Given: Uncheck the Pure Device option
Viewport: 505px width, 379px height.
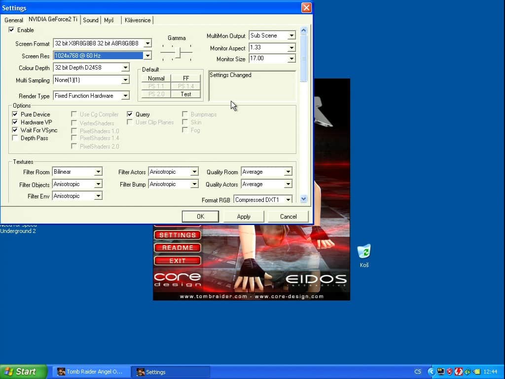Looking at the screenshot, I should pyautogui.click(x=15, y=114).
